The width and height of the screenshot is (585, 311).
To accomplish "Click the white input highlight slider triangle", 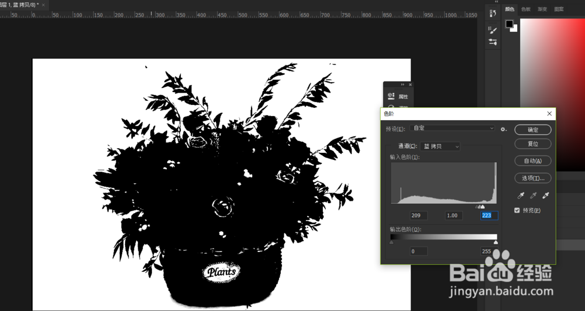I will [483, 207].
